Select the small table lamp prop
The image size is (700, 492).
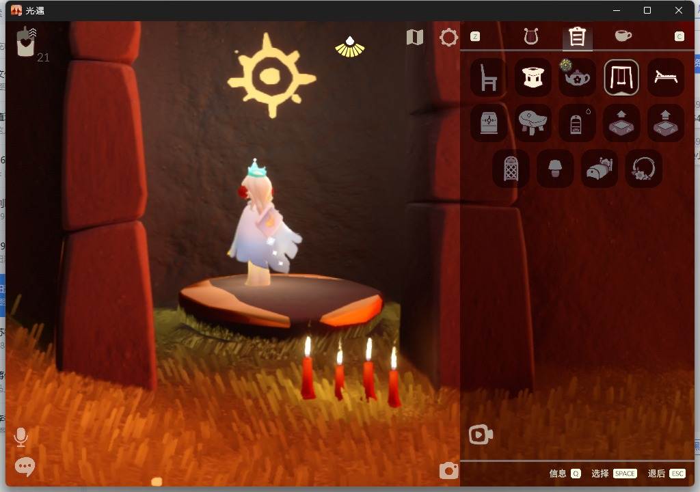click(x=555, y=168)
